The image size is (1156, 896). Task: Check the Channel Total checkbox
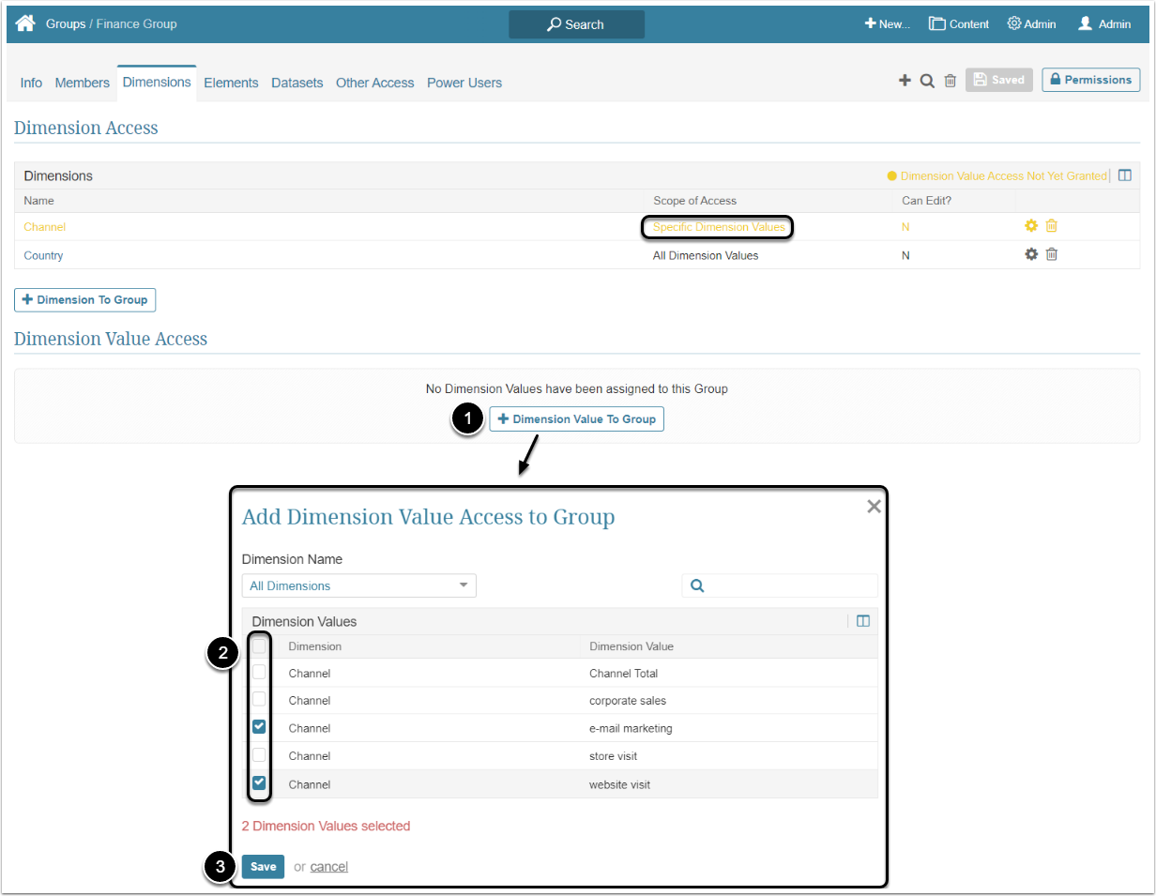pos(259,673)
